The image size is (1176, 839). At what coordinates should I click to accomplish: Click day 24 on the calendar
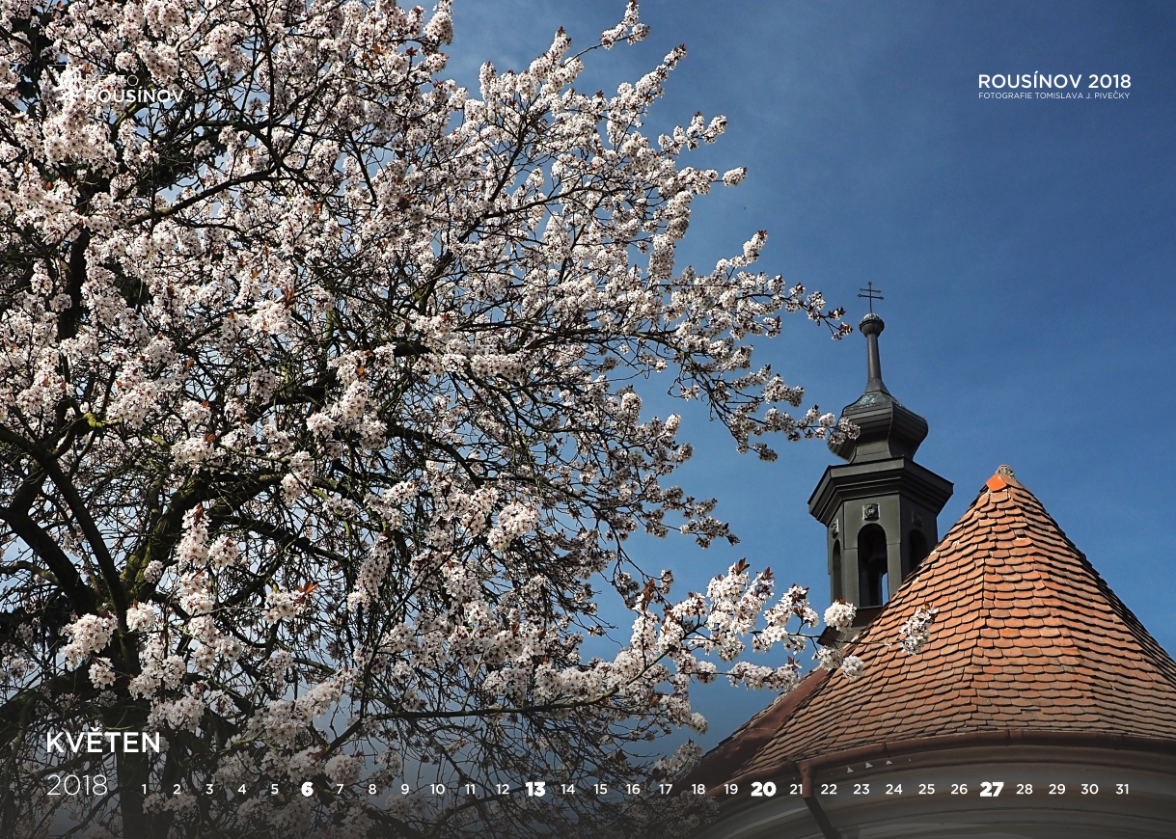pyautogui.click(x=893, y=789)
